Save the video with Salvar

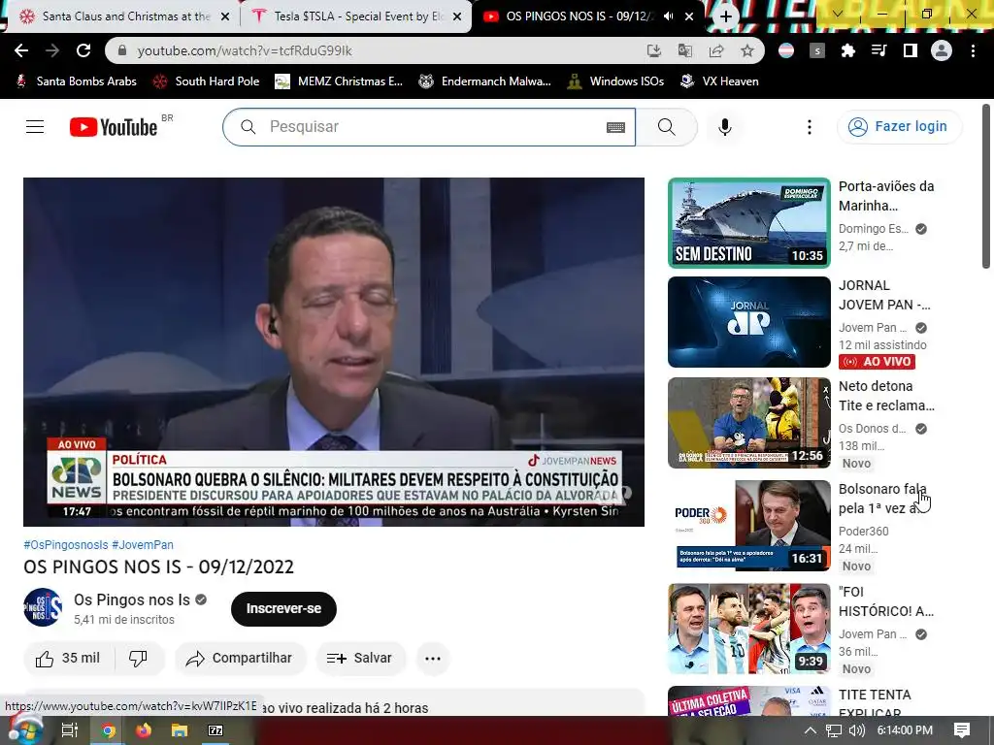point(360,659)
